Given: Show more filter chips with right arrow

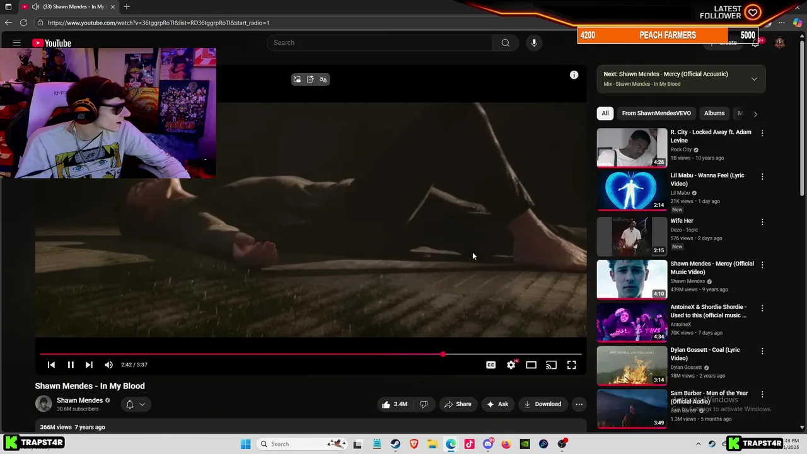Looking at the screenshot, I should 755,114.
